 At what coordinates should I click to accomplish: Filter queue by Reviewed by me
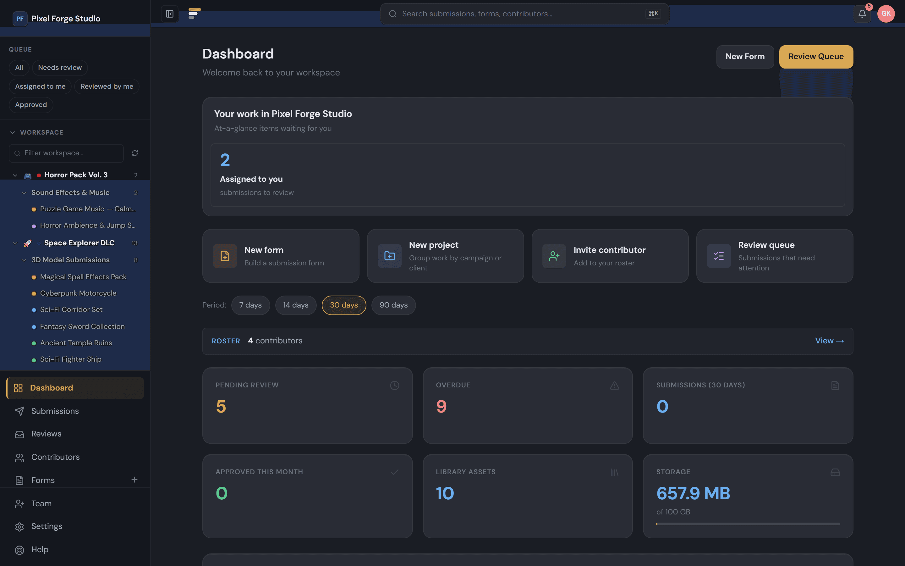point(107,86)
